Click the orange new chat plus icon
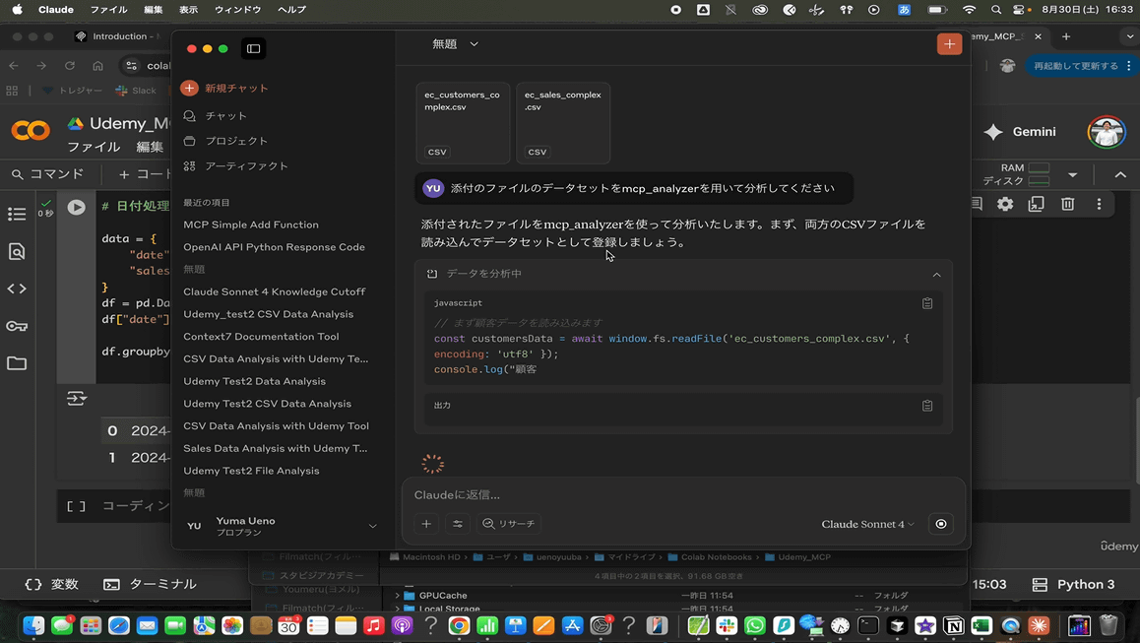Image resolution: width=1140 pixels, height=643 pixels. [x=949, y=44]
